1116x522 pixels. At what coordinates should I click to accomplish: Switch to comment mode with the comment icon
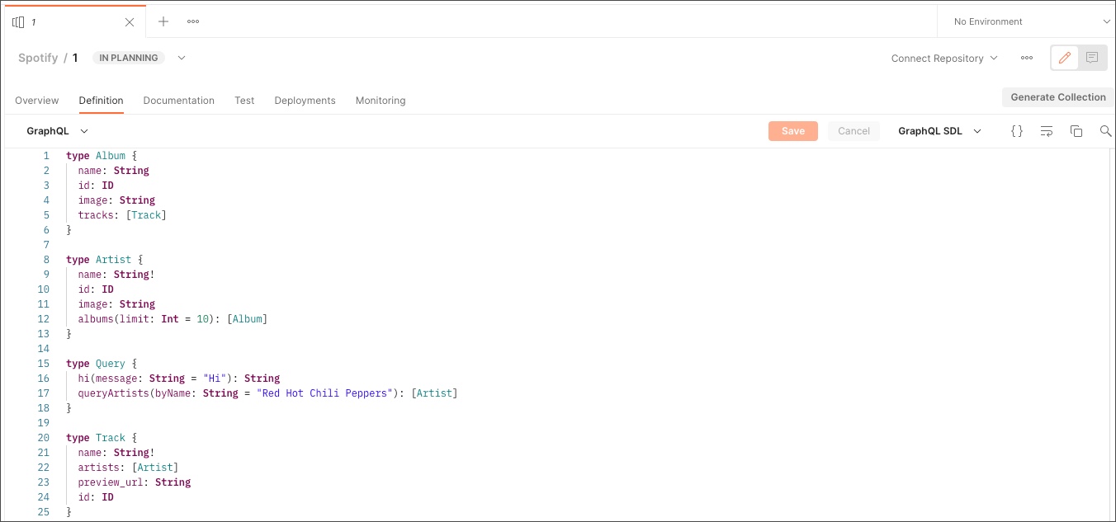[1091, 58]
